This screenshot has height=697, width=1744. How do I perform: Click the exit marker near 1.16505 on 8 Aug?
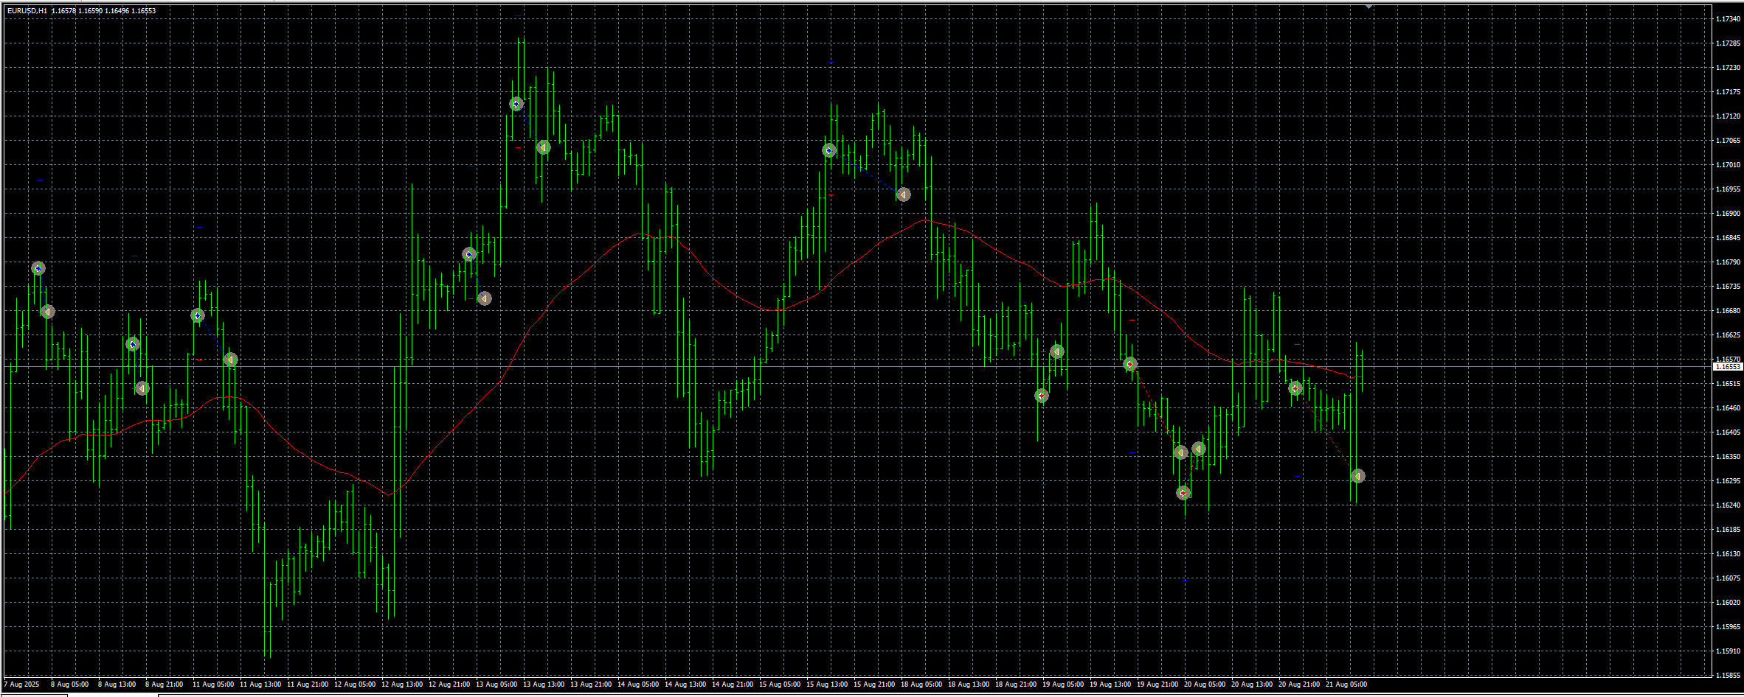click(142, 388)
